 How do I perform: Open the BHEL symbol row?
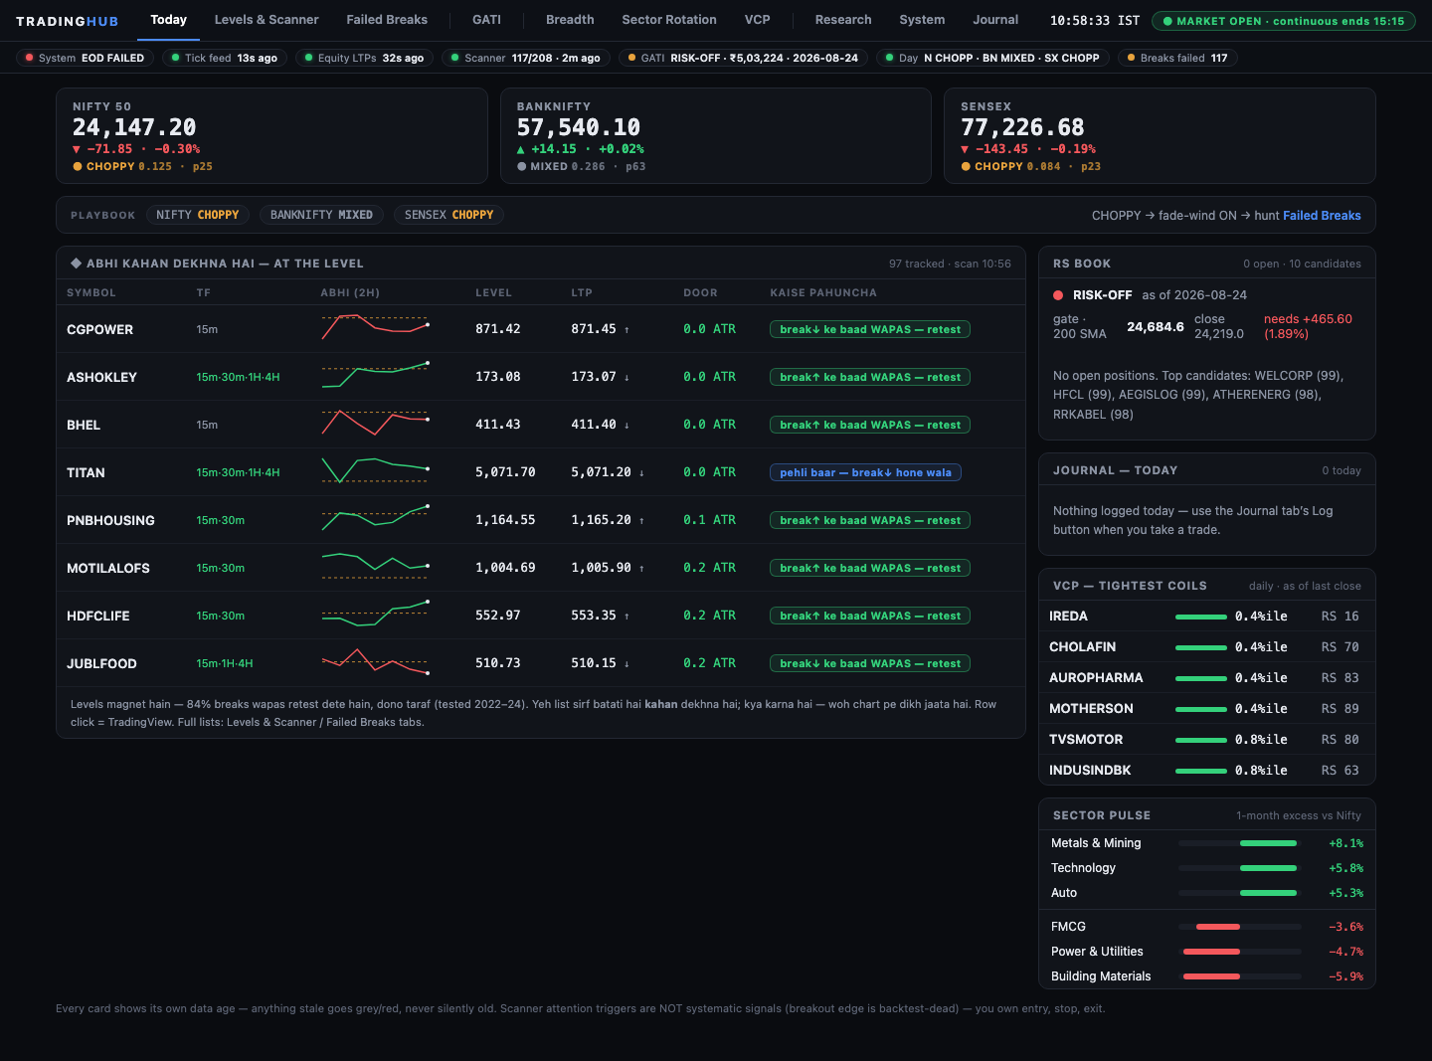point(541,425)
